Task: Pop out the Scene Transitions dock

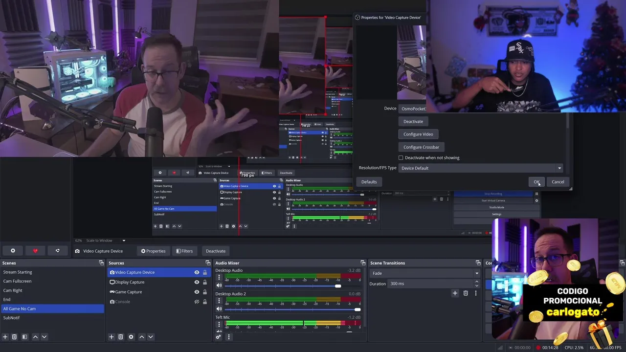Action: point(478,263)
